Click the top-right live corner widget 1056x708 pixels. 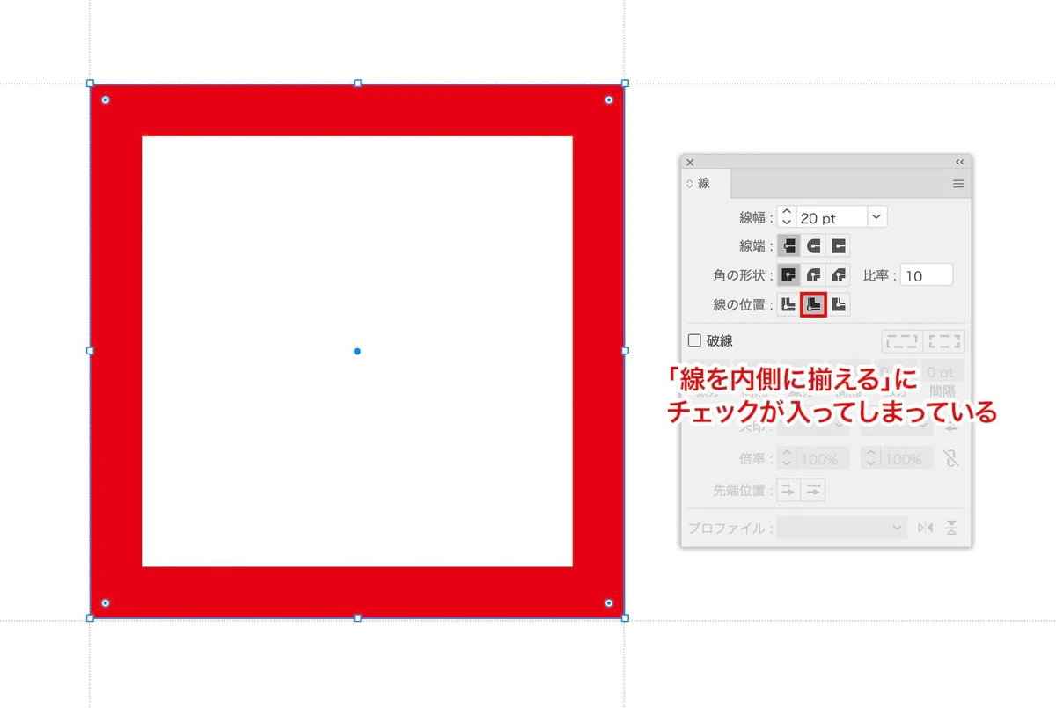coord(609,100)
